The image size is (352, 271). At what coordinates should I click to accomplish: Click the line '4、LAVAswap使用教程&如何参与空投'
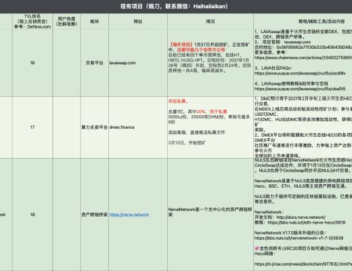coord(291,83)
